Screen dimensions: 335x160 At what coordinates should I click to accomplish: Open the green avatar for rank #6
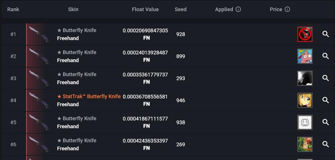[305, 144]
